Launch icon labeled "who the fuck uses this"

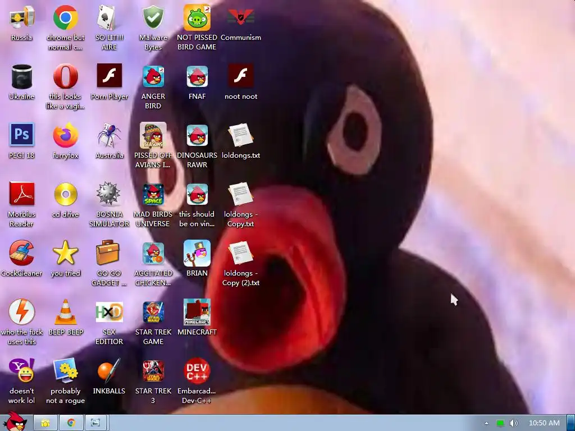(x=22, y=311)
